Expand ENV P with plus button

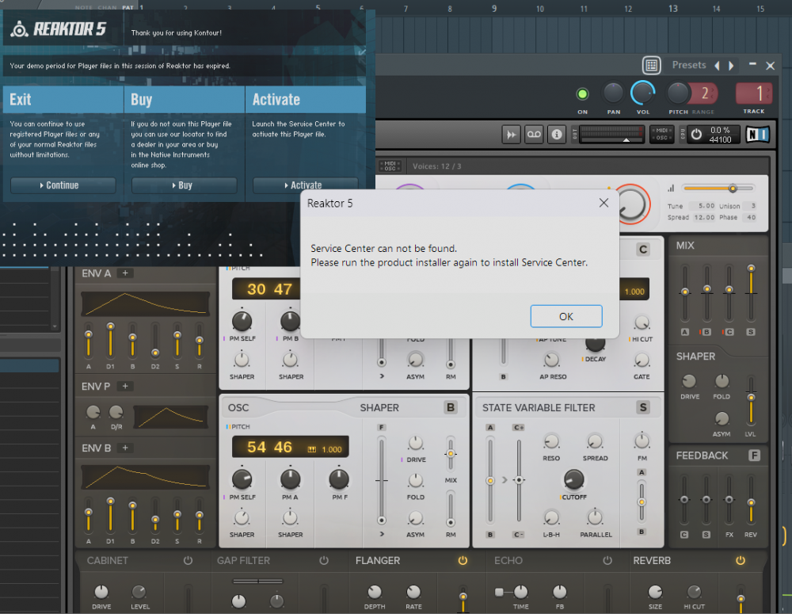[x=125, y=386]
